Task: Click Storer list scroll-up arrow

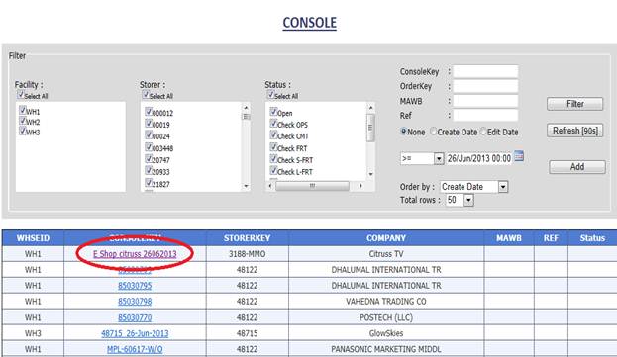Action: 246,107
